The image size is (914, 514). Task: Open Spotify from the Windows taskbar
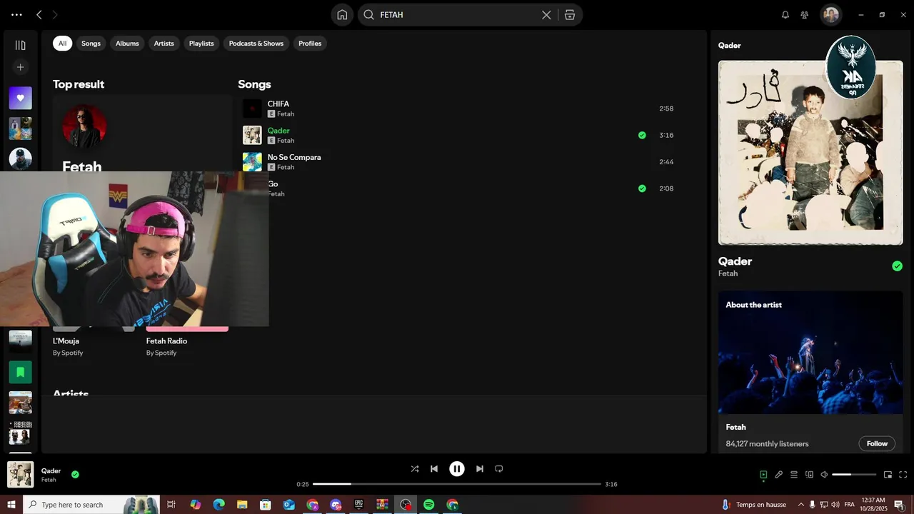pos(429,505)
